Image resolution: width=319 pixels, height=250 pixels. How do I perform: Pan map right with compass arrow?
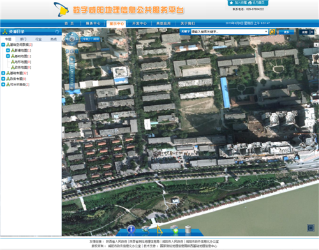[77, 39]
